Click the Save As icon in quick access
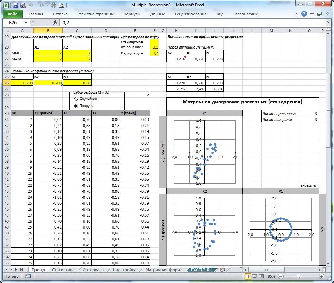This screenshot has height=283, width=334. point(23,5)
